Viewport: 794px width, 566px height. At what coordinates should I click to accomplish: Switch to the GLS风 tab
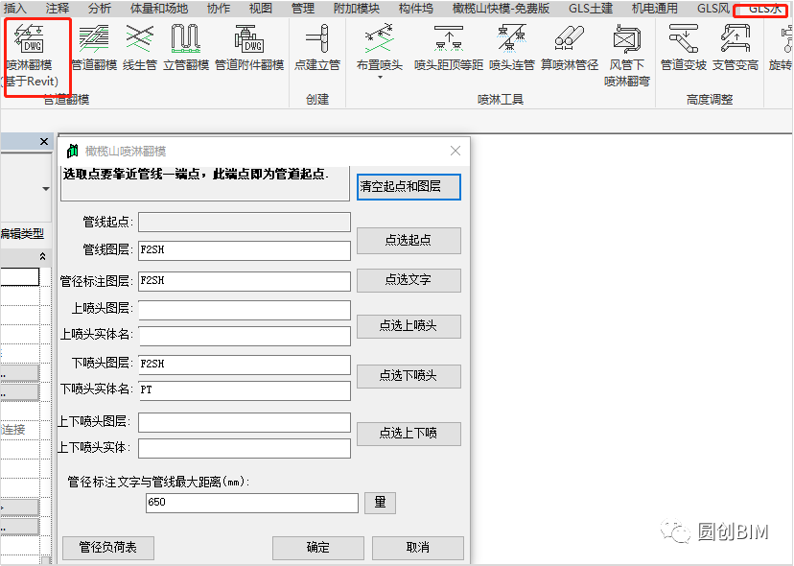(x=713, y=8)
